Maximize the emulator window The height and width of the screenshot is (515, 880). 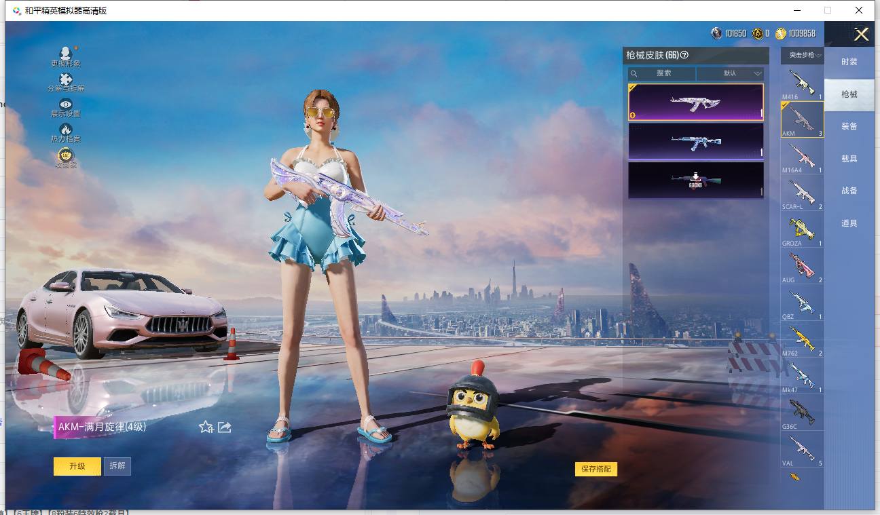pyautogui.click(x=828, y=10)
